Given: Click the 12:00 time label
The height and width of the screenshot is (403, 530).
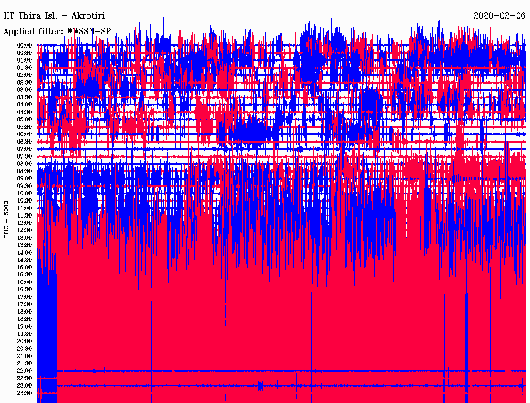Looking at the screenshot, I should (x=24, y=223).
